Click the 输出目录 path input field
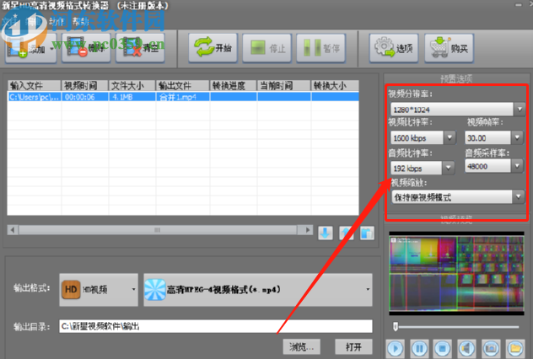The image size is (533, 359). 216,326
